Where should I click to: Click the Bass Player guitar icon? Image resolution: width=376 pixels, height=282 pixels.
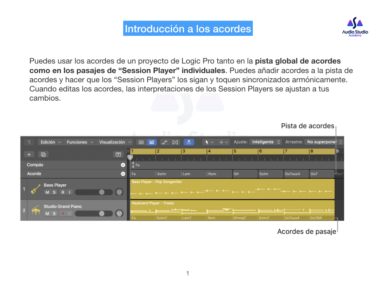(x=36, y=189)
